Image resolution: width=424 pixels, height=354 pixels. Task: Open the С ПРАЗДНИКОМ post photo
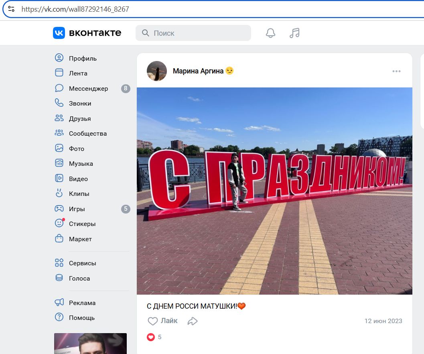274,191
